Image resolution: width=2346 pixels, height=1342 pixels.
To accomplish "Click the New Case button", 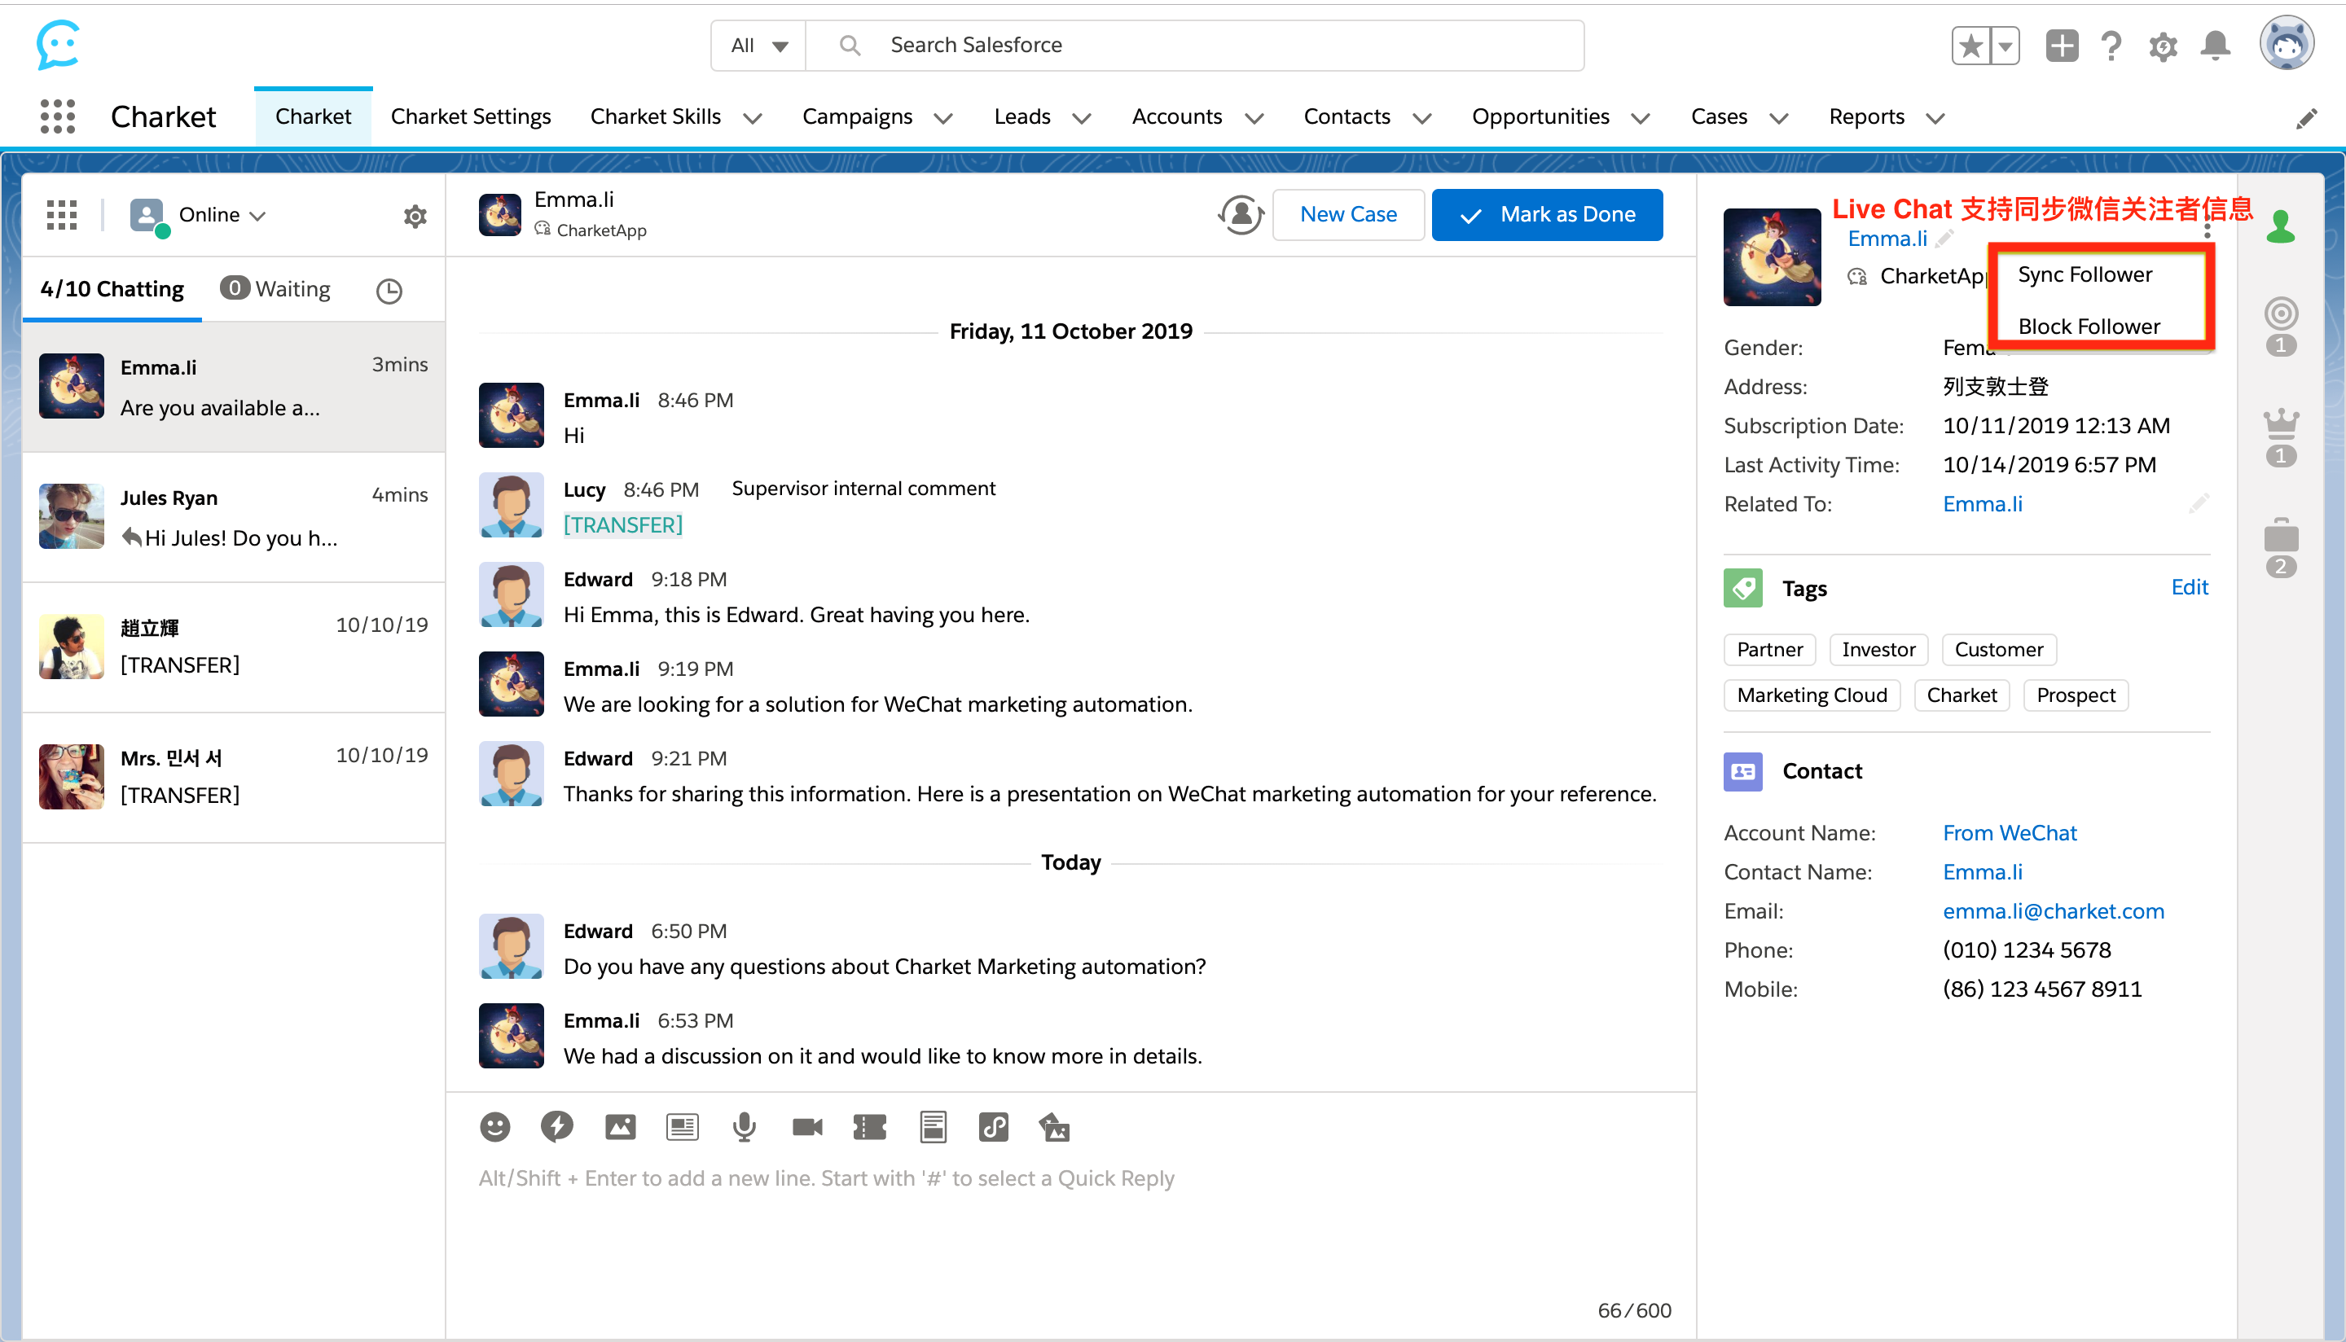I will (1347, 215).
